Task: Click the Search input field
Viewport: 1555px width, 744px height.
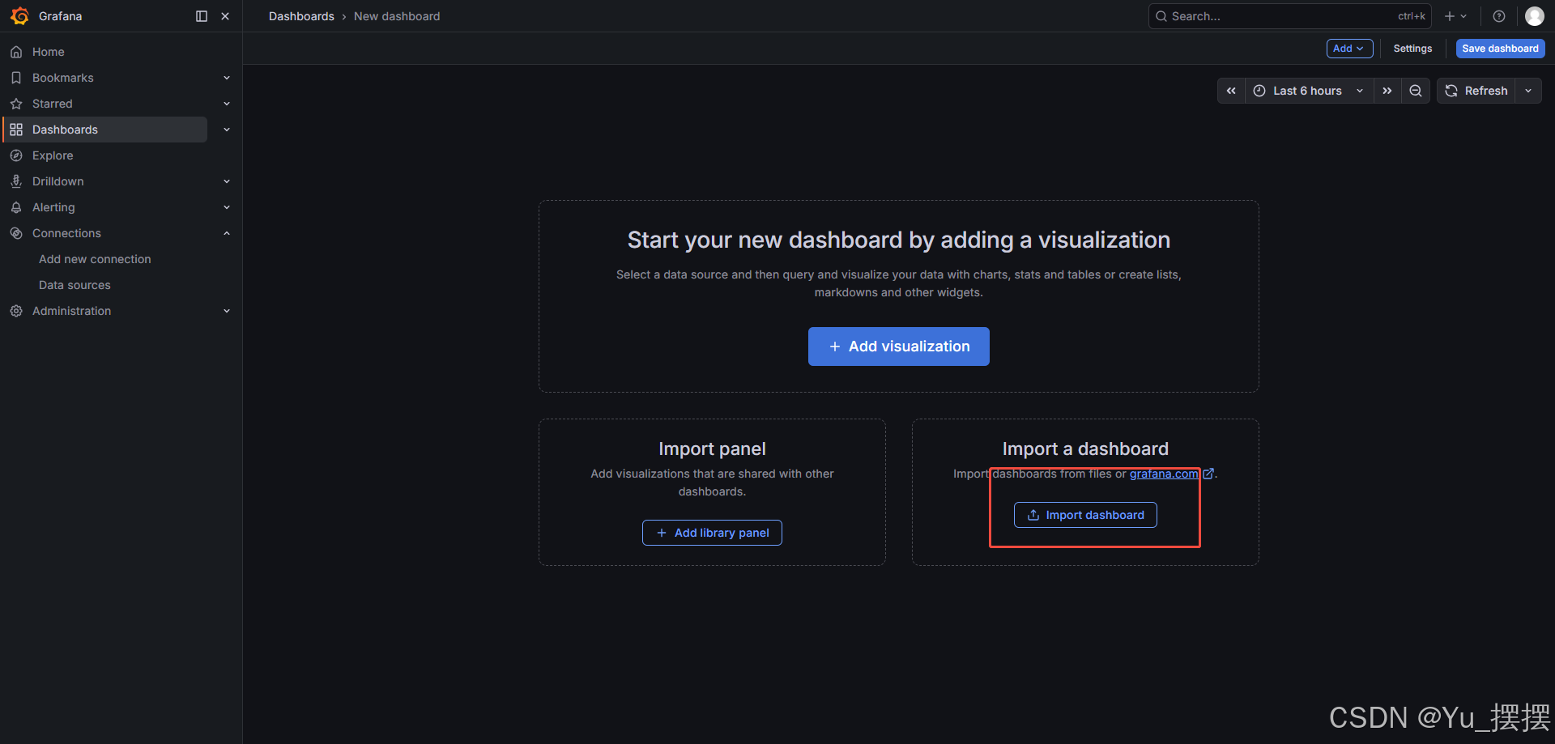Action: (1289, 16)
